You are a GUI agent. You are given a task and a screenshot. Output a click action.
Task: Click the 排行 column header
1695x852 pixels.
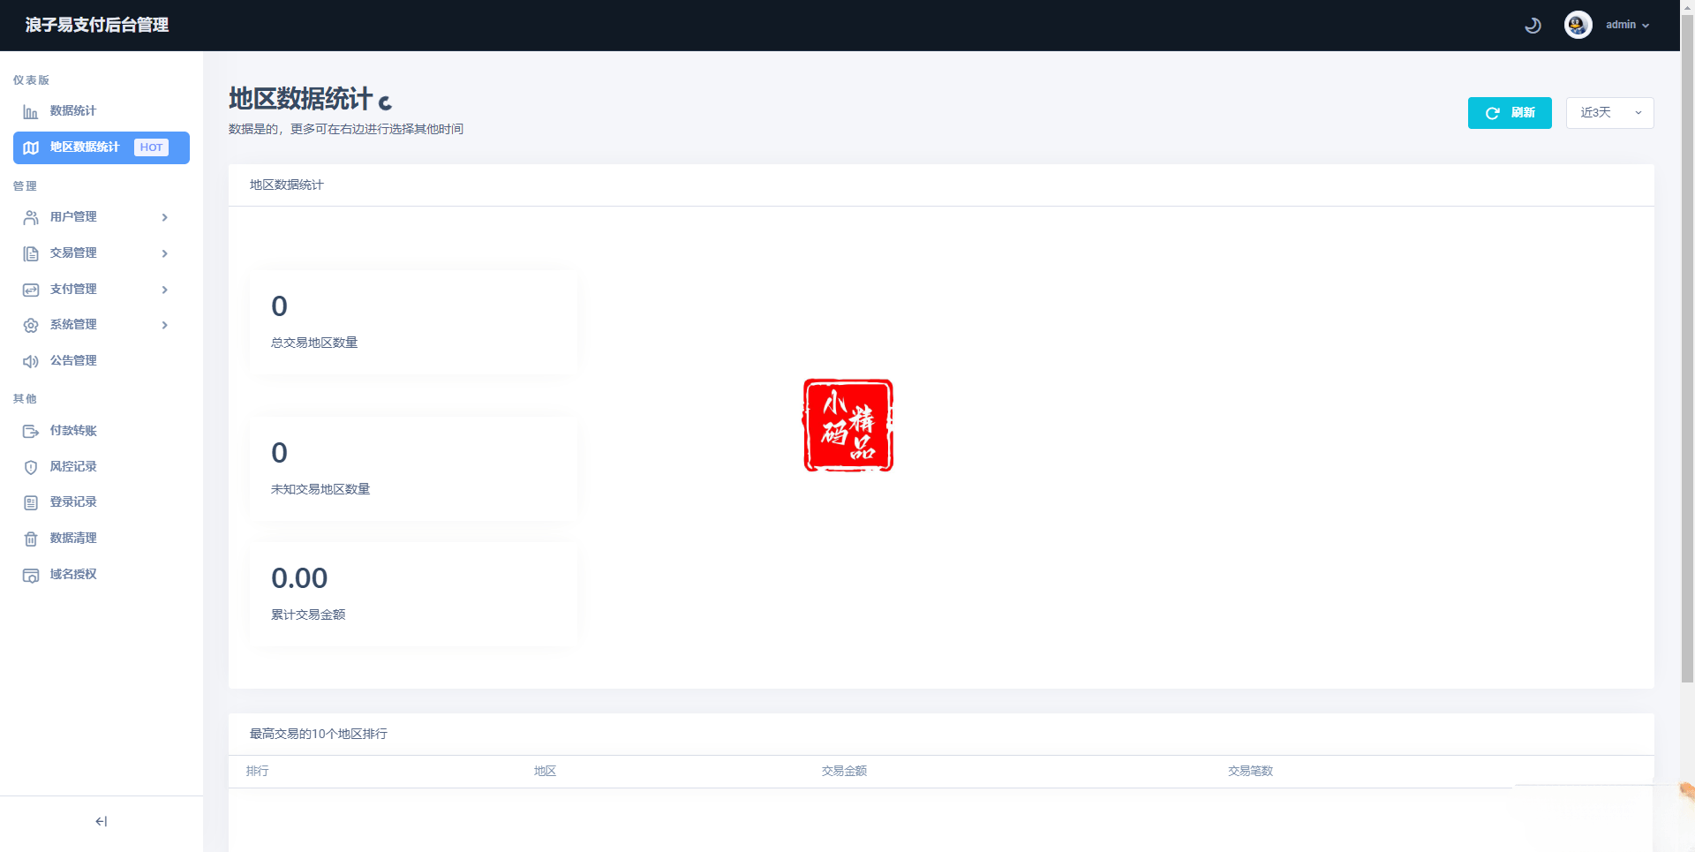[258, 771]
